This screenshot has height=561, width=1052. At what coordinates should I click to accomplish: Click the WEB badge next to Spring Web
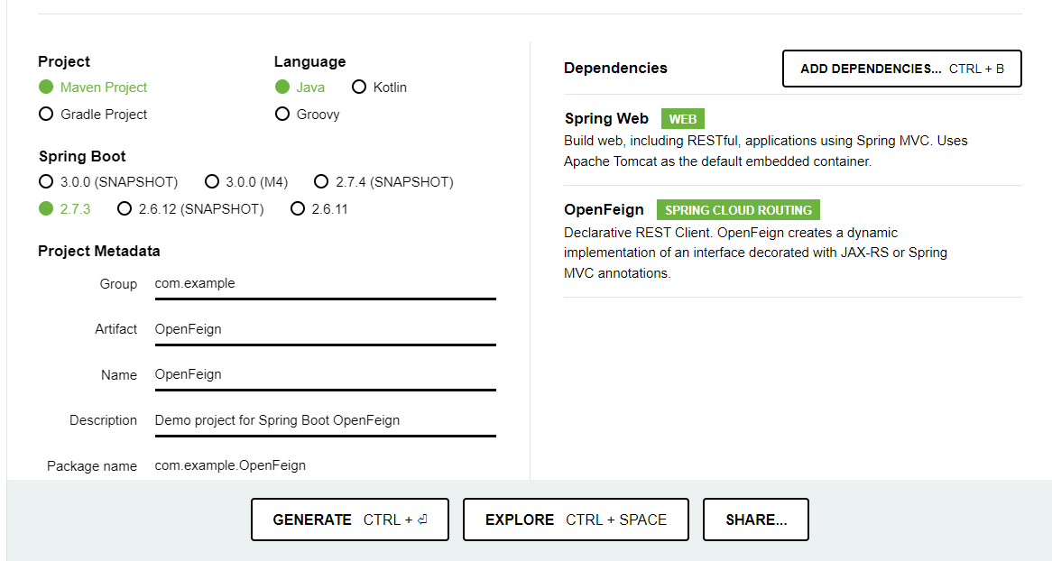coord(683,118)
